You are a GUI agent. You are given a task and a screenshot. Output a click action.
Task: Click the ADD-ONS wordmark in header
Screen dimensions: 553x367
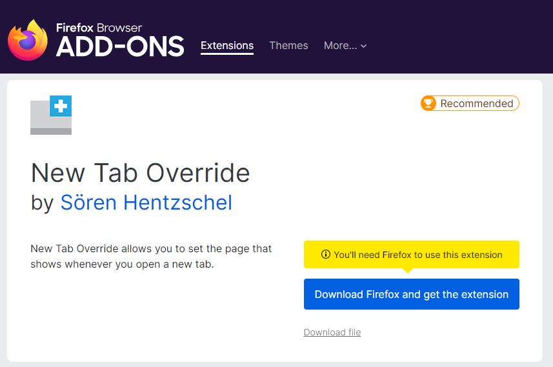pyautogui.click(x=120, y=46)
